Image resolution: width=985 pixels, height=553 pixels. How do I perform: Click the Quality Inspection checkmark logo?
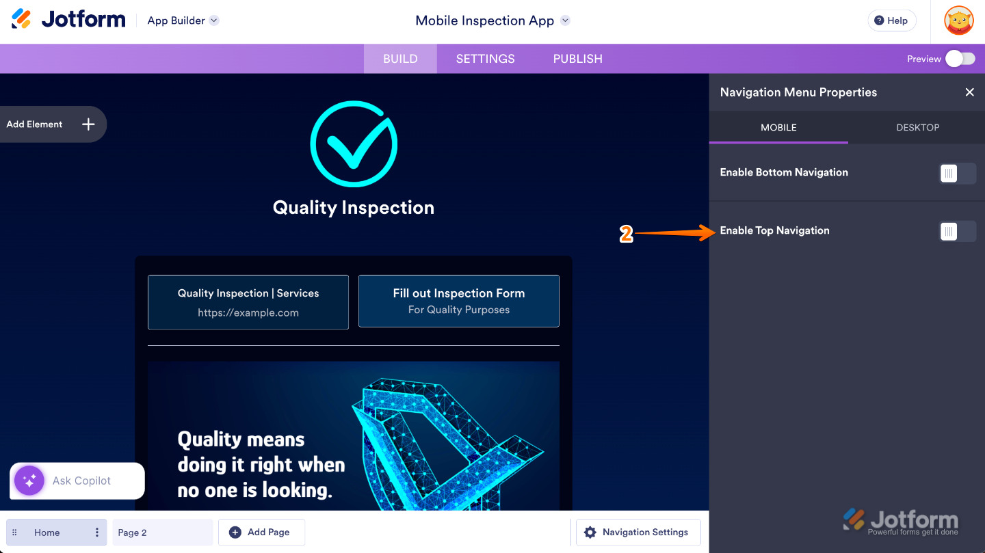point(354,144)
